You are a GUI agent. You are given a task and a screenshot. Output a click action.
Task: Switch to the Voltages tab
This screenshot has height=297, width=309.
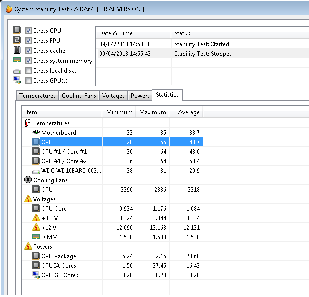point(113,96)
